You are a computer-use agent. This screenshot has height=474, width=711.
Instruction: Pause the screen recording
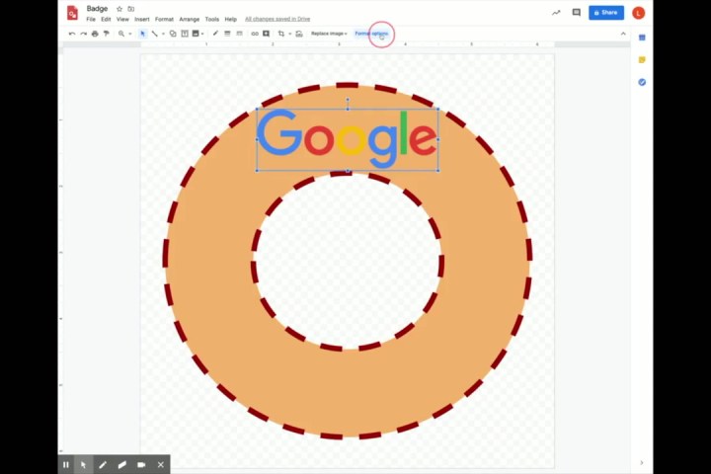[66, 464]
